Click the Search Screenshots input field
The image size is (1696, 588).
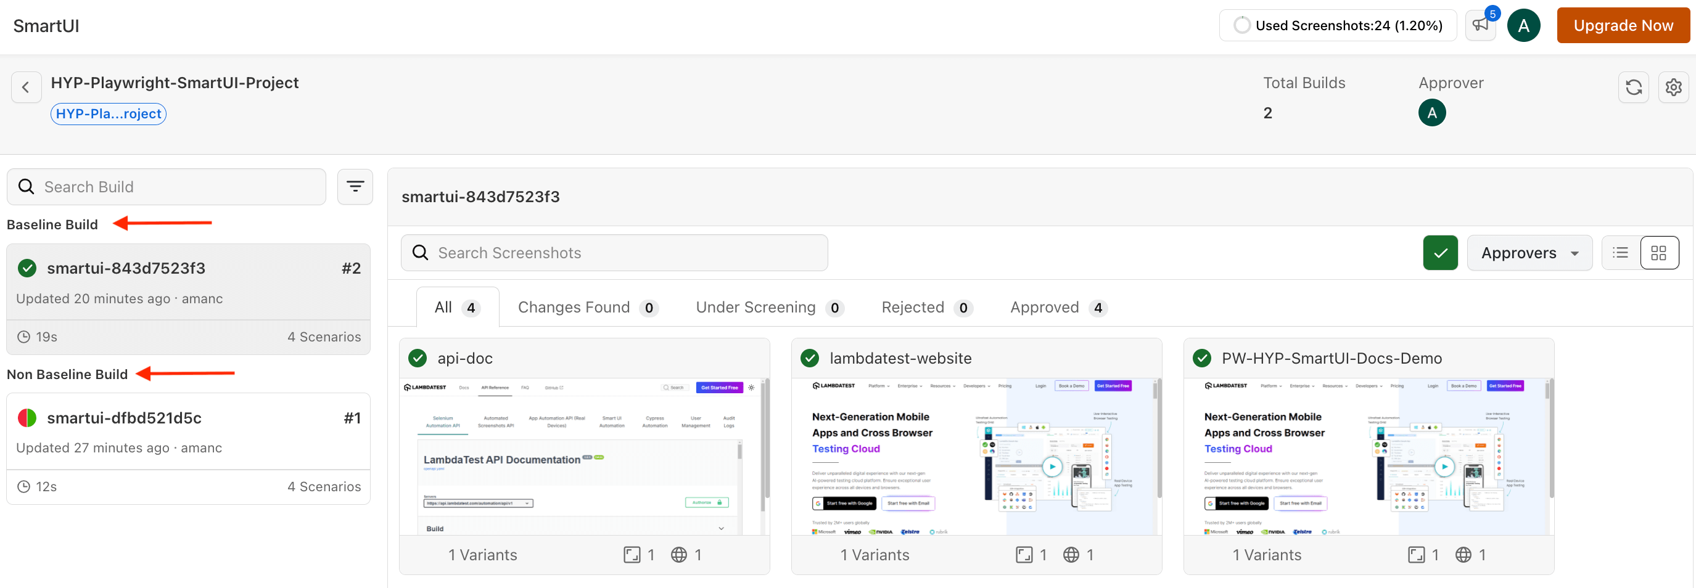[x=613, y=253]
